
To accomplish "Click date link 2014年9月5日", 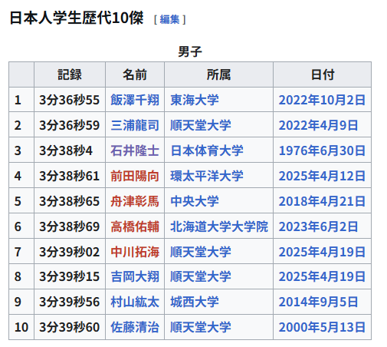I will coord(318,302).
